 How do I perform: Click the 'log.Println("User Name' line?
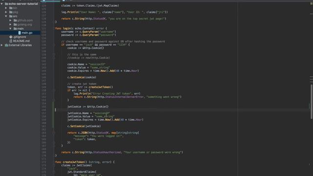tap(114, 12)
